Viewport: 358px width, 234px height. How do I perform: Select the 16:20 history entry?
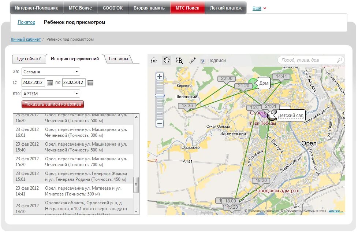[73, 119]
